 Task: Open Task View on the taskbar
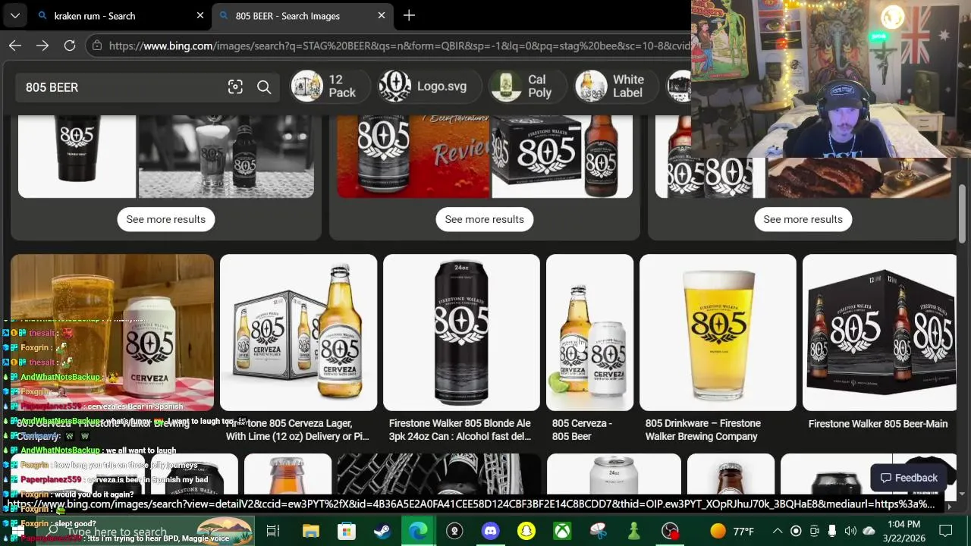point(273,531)
